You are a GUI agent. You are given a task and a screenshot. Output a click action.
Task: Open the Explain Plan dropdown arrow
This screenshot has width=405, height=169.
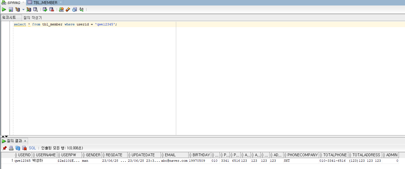23,10
